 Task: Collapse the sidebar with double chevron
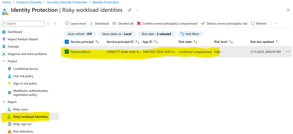(x=55, y=24)
